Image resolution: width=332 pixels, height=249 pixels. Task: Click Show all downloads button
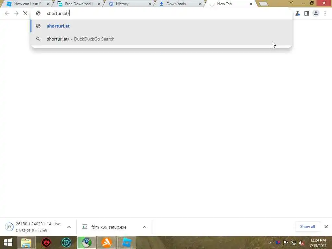click(x=307, y=227)
